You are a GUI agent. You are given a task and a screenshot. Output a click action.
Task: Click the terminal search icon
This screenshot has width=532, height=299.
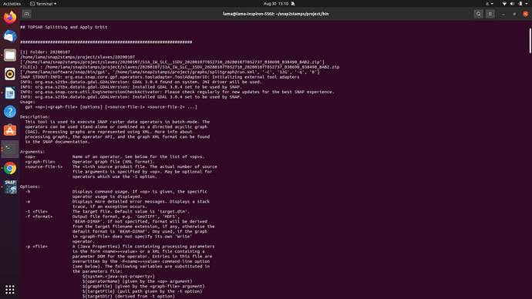click(x=478, y=14)
